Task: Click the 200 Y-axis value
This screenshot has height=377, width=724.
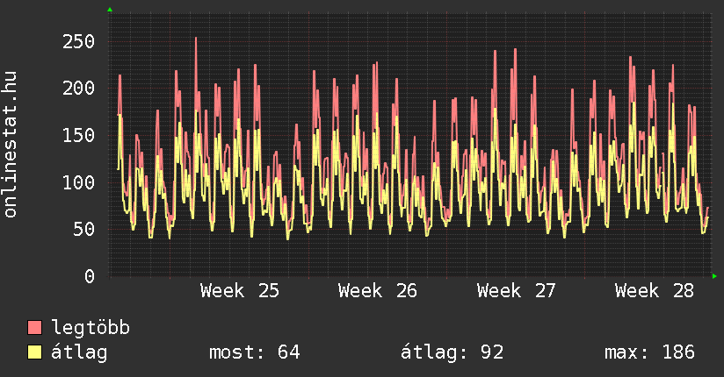Action: click(x=78, y=88)
